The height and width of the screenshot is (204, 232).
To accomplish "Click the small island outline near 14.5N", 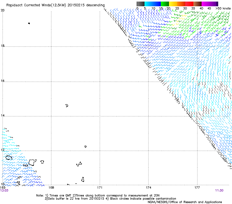I will [67, 106].
